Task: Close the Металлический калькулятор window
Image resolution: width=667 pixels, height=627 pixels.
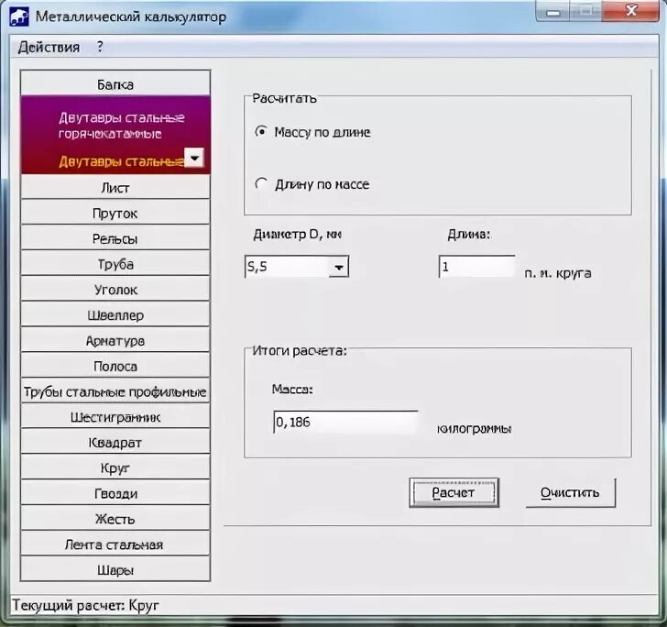Action: click(x=631, y=11)
